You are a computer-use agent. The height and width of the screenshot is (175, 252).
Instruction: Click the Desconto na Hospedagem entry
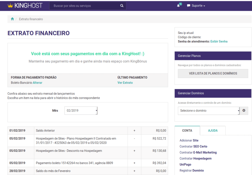point(69,151)
